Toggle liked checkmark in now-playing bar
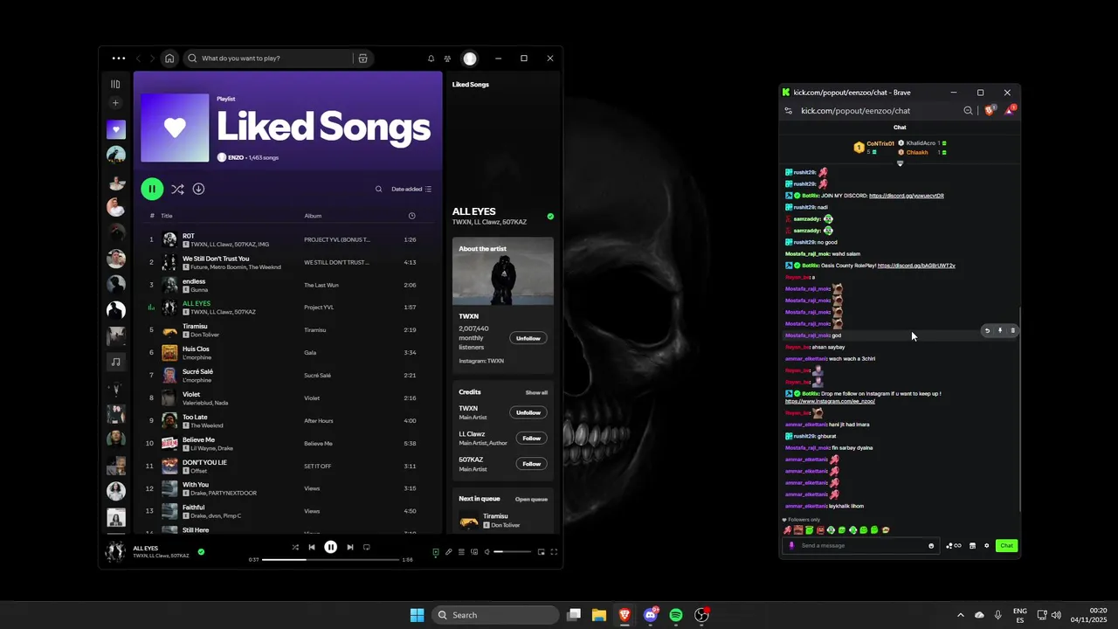 [x=201, y=552]
